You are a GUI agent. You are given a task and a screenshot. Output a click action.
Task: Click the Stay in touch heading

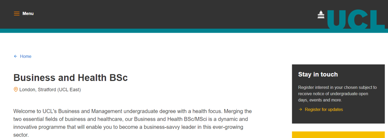tap(318, 74)
